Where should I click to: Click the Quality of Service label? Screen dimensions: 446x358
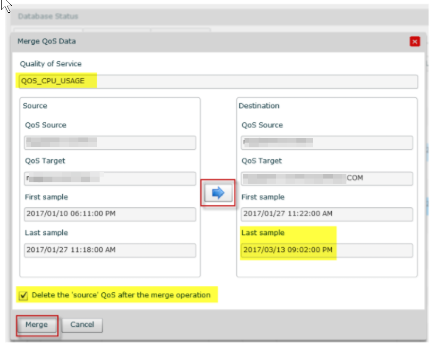(x=50, y=64)
